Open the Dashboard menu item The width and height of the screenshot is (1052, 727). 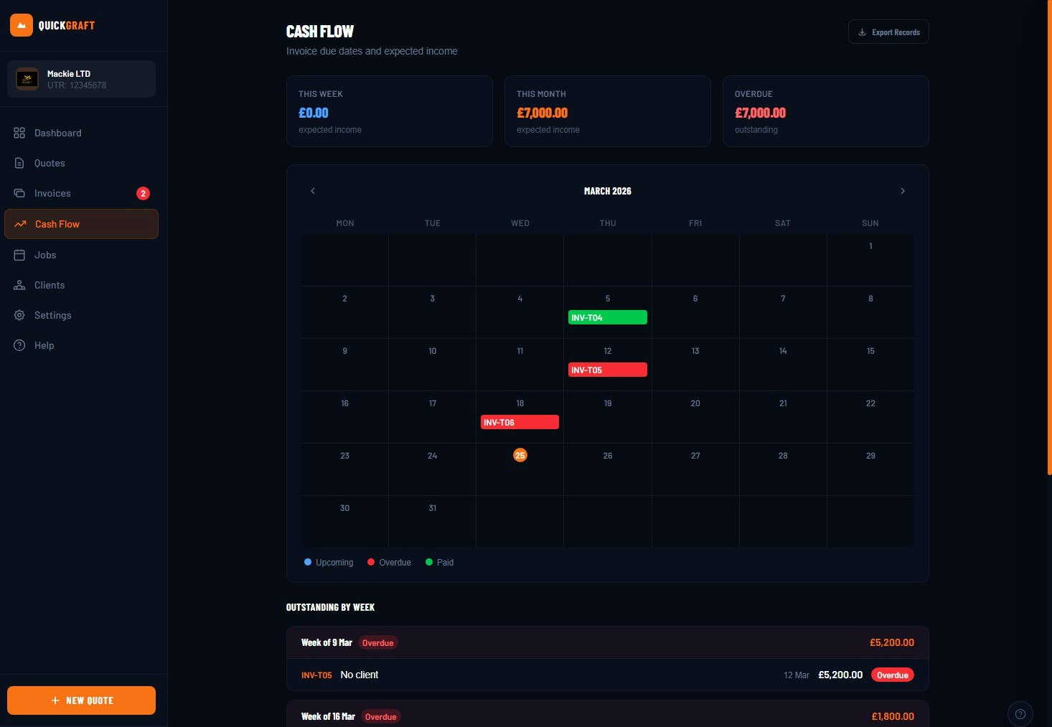tap(81, 133)
